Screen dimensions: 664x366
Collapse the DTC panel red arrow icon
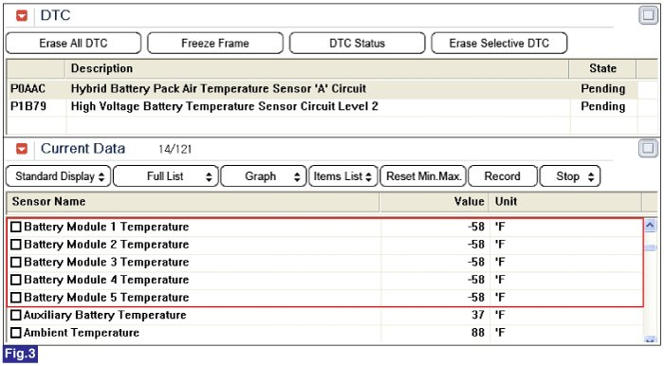tap(22, 16)
